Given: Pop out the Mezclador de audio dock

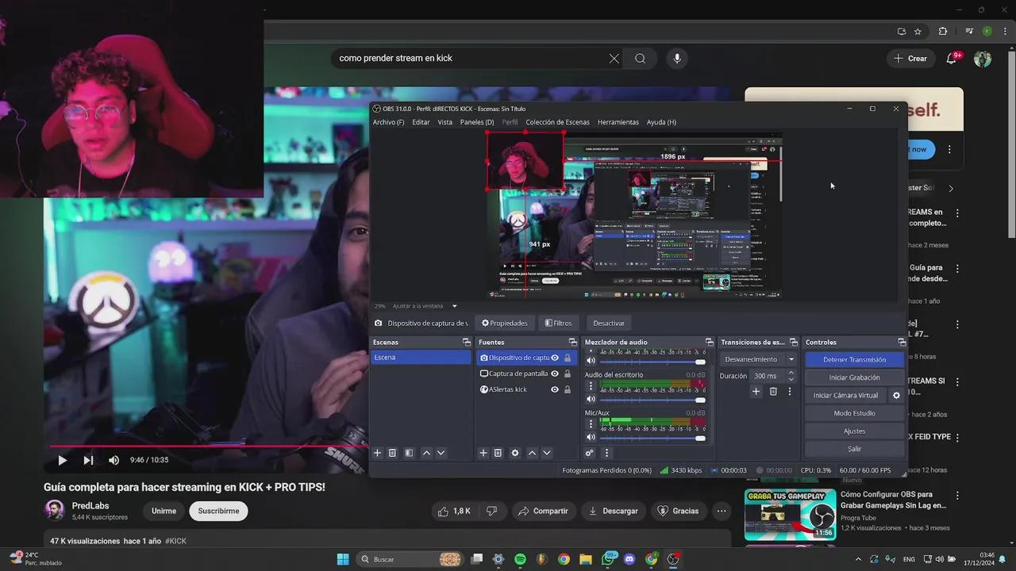Looking at the screenshot, I should pos(710,342).
